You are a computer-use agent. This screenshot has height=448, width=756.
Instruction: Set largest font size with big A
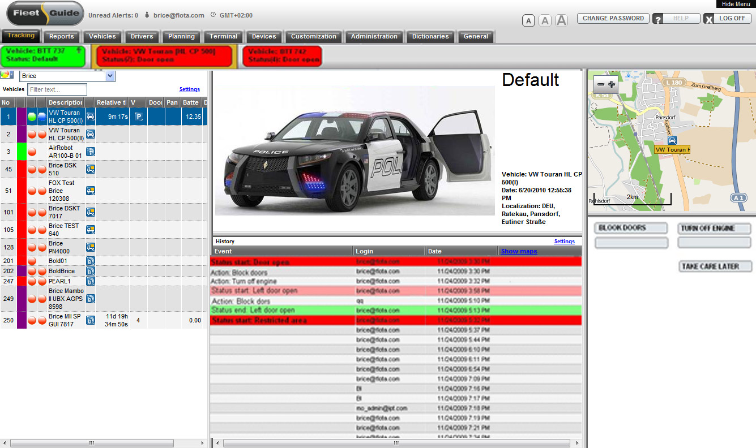tap(561, 21)
